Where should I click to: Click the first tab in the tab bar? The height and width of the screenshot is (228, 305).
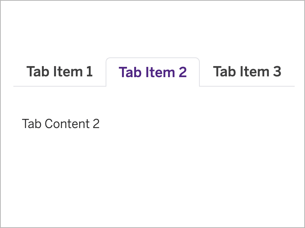click(x=59, y=71)
